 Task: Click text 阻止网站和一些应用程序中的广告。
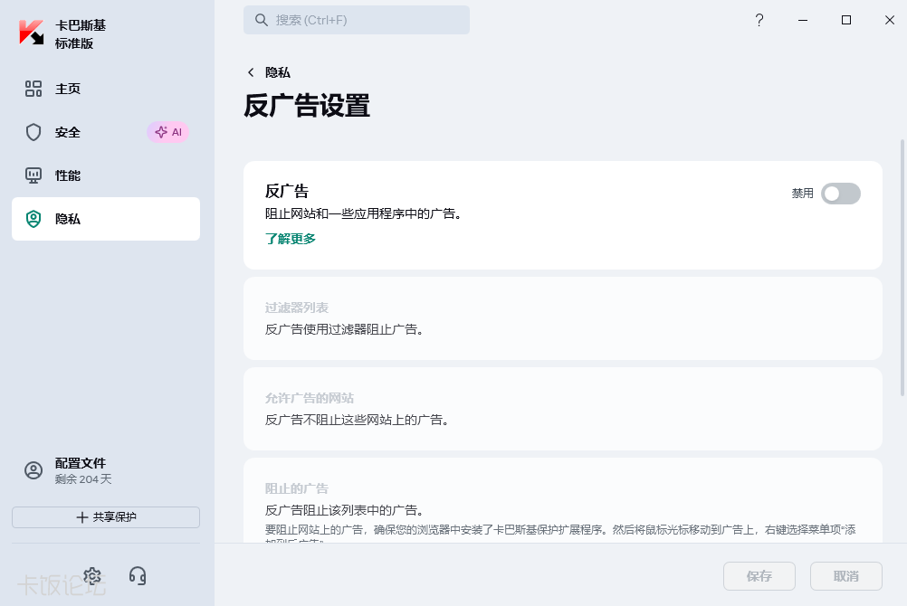pos(366,214)
